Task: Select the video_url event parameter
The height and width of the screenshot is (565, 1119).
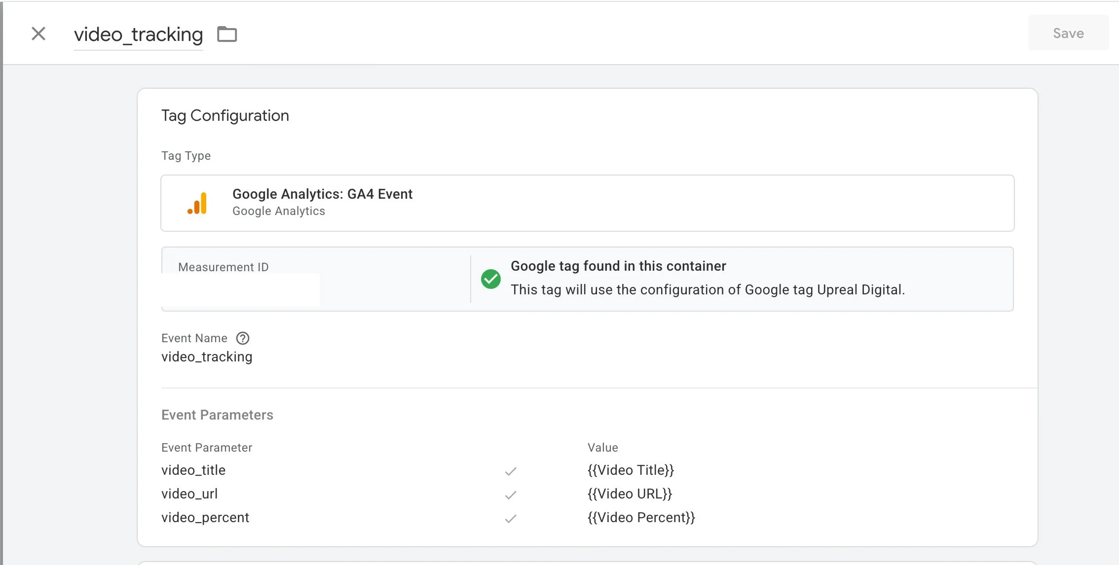Action: [x=189, y=494]
